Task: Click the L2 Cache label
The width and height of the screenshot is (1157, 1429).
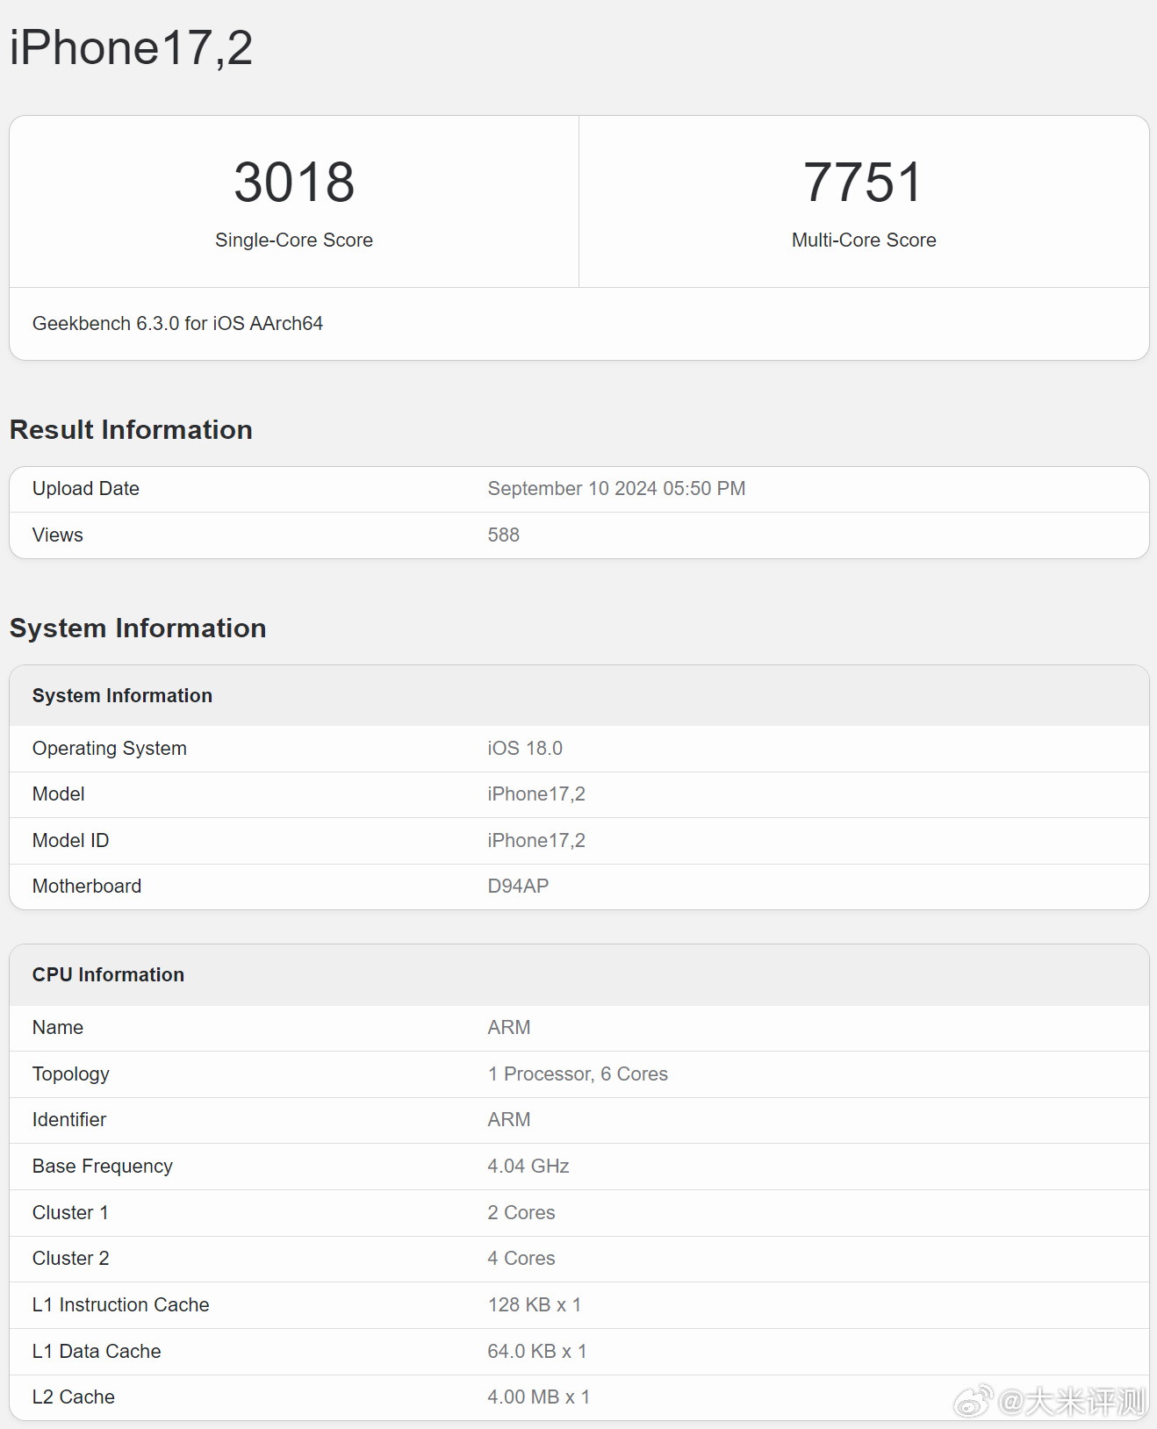Action: click(74, 1397)
